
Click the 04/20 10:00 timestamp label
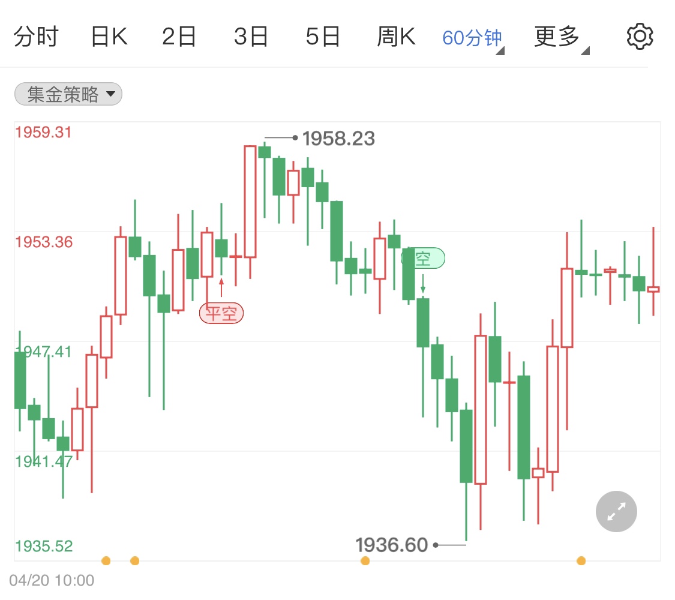point(51,580)
